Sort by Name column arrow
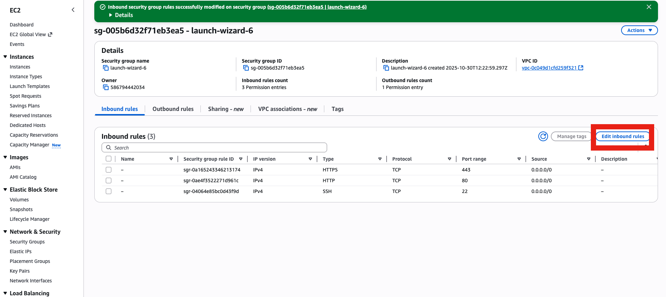This screenshot has width=666, height=297. [171, 159]
